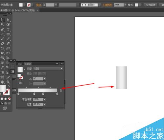Select the Perspective Grid tool
Screen dimensions: 164x140
tap(8, 58)
